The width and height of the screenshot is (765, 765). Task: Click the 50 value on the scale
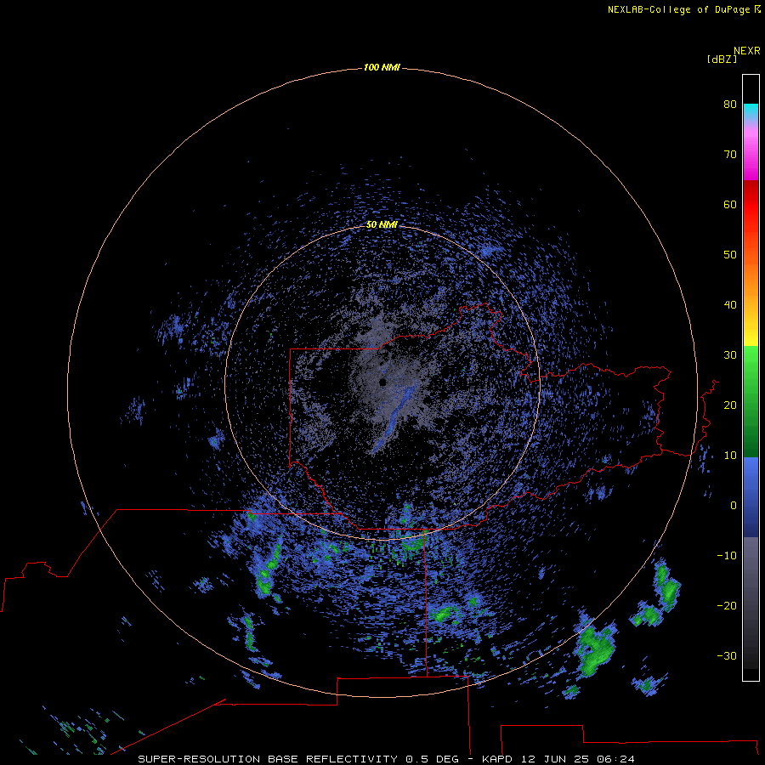730,255
